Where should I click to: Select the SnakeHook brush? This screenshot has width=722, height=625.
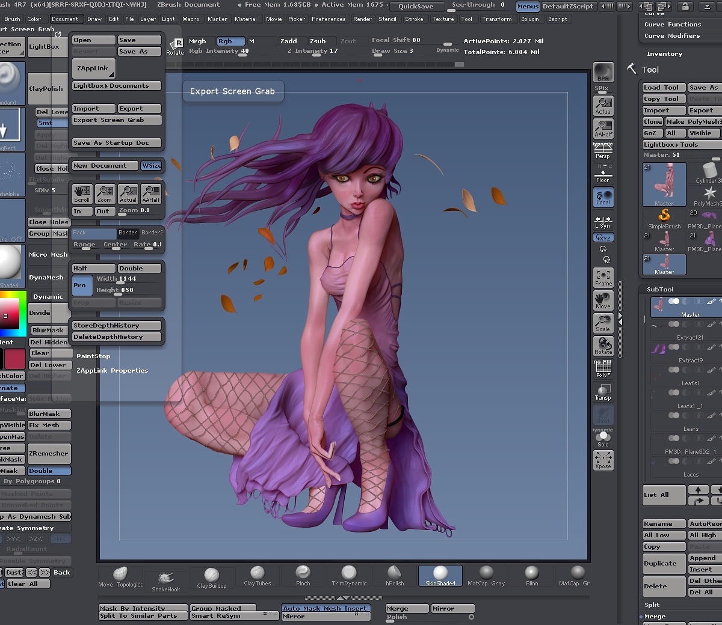coord(166,581)
